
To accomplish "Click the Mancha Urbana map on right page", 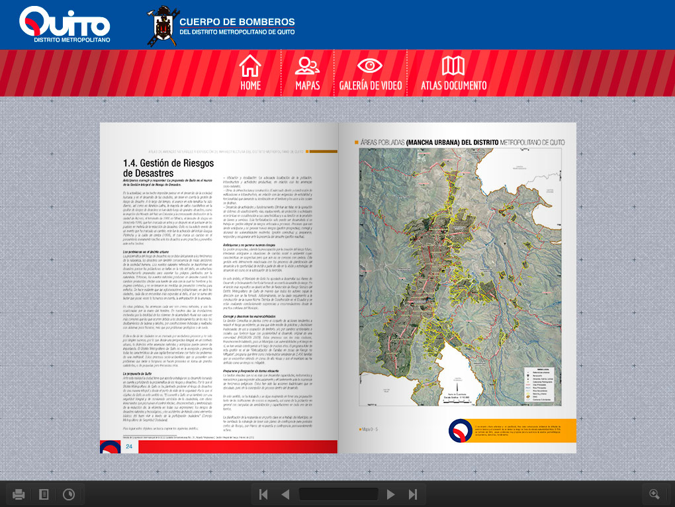I will click(x=460, y=277).
